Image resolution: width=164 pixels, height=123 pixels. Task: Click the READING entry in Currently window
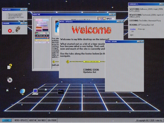(x=142, y=25)
